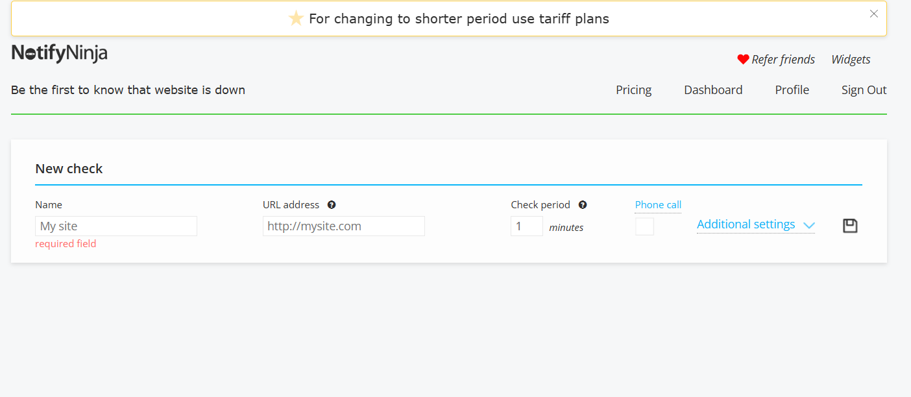Click the "Be the first to know" tagline
This screenshot has width=911, height=397.
pos(128,90)
